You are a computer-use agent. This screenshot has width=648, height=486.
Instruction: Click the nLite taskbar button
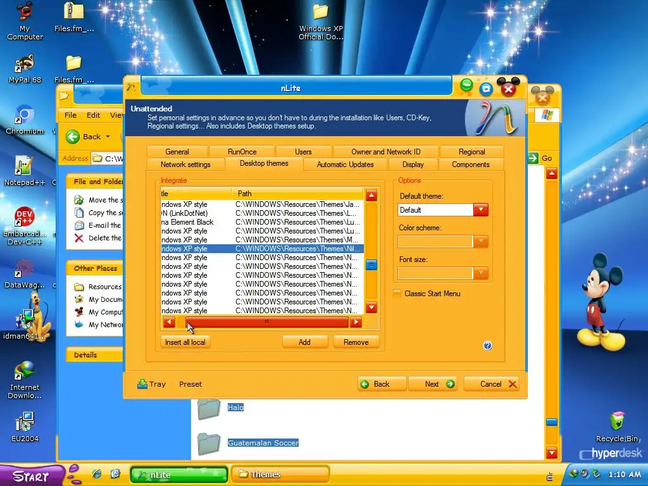pos(179,475)
